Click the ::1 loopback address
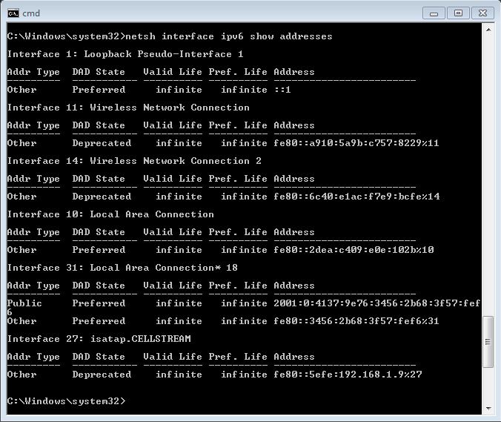This screenshot has height=422, width=501. click(x=282, y=90)
